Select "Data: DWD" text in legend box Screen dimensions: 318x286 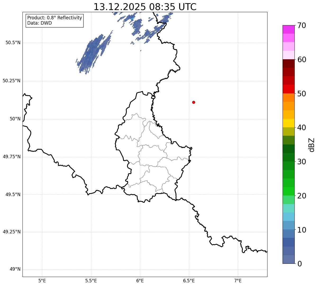(x=39, y=23)
